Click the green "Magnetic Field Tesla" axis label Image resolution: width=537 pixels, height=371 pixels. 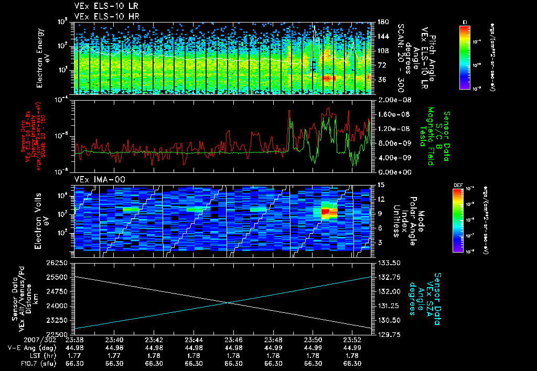click(x=427, y=136)
